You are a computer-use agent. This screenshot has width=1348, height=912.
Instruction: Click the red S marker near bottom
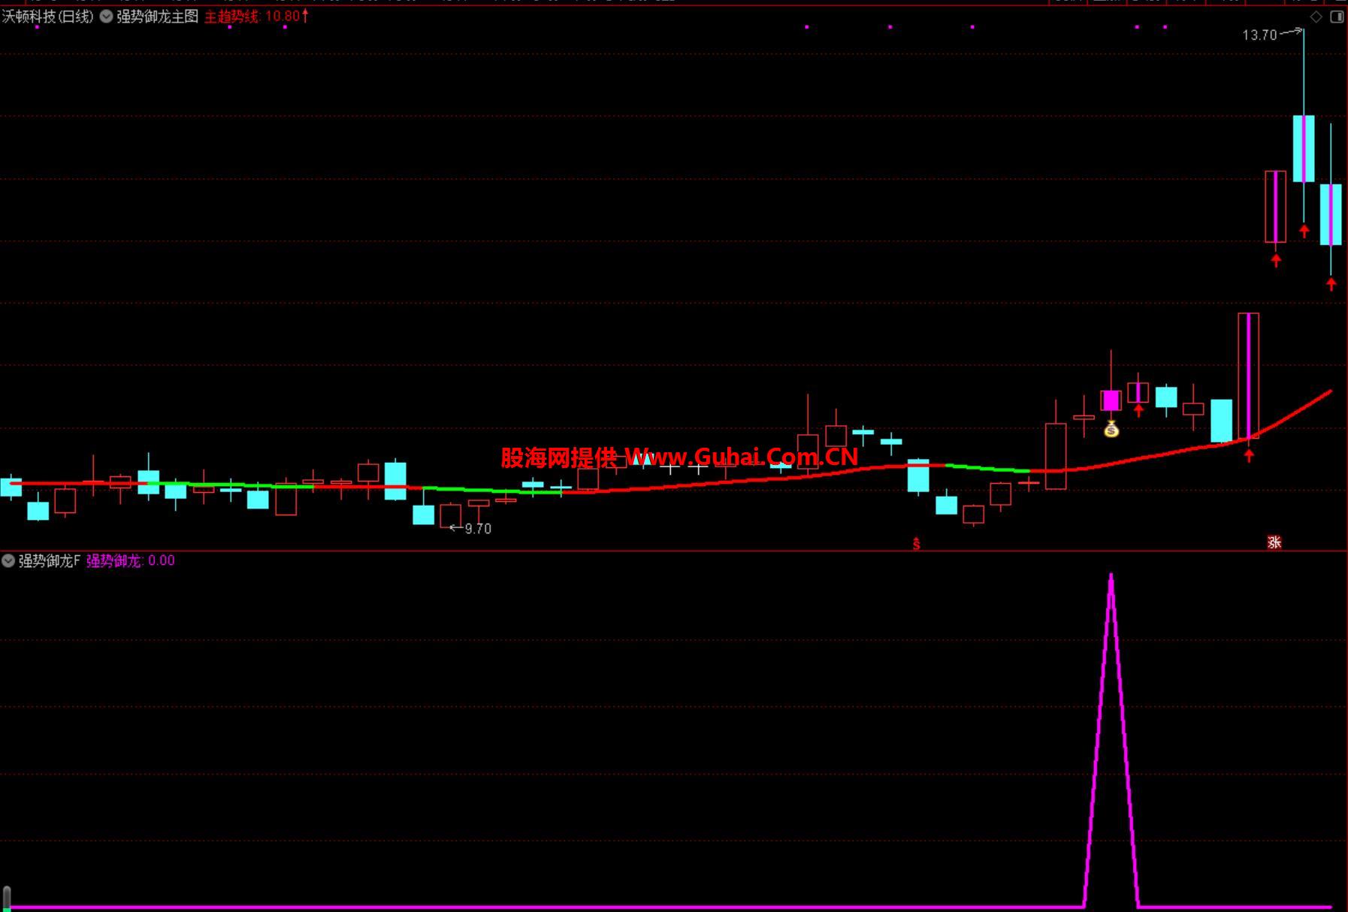[916, 543]
